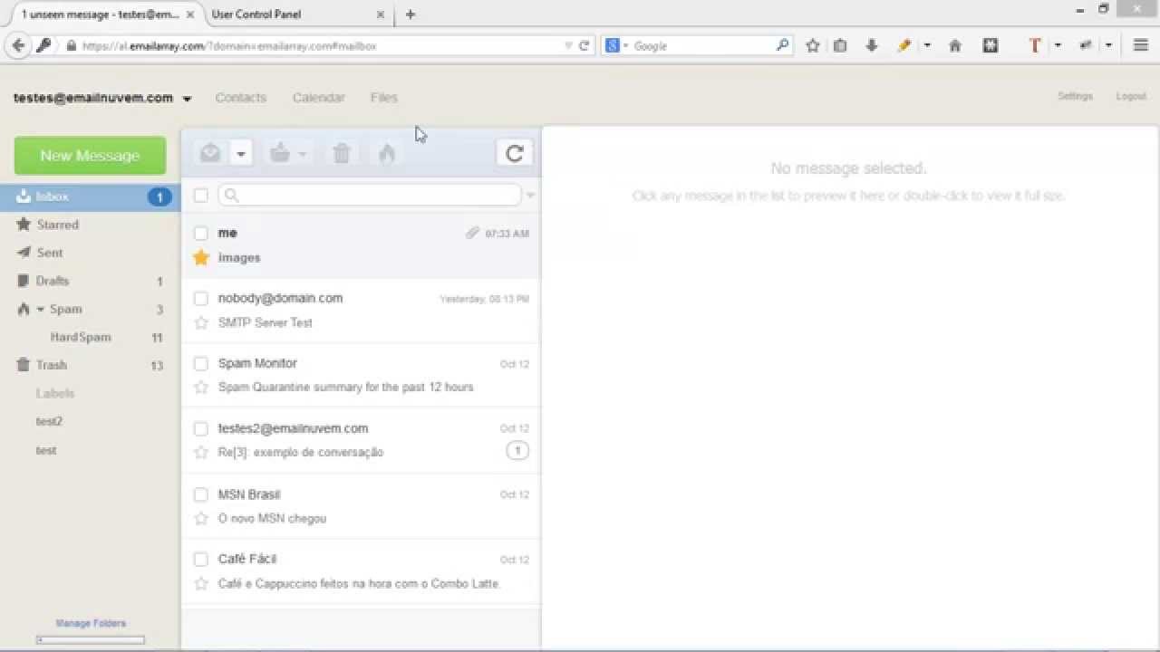Open the dropdown beside the envelope icon

tap(241, 154)
